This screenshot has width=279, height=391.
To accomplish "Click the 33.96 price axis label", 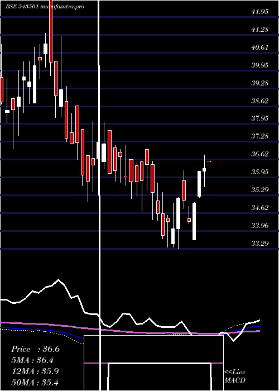I will click(x=260, y=226).
